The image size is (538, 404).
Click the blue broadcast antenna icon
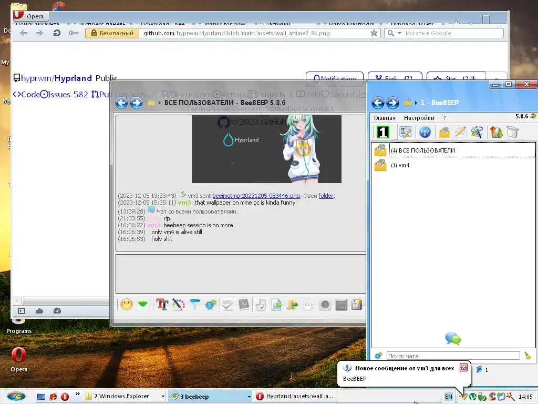pos(425,132)
